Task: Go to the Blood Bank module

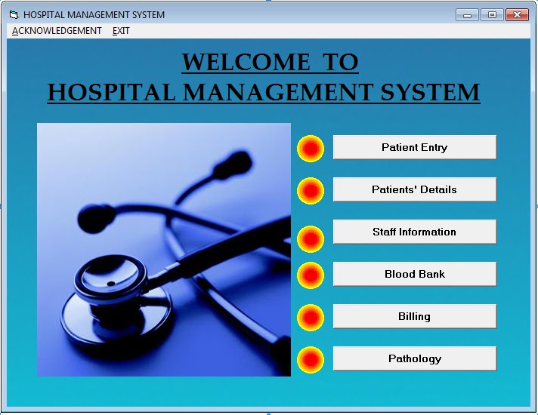Action: (415, 274)
